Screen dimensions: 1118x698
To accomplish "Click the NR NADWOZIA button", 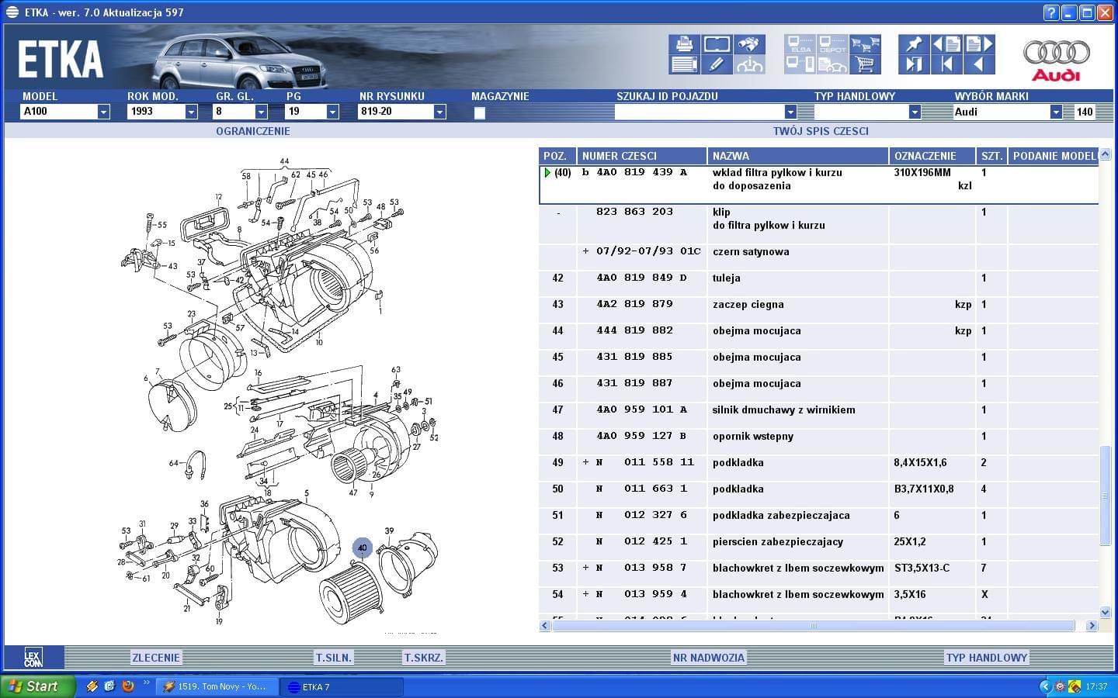I will click(709, 658).
